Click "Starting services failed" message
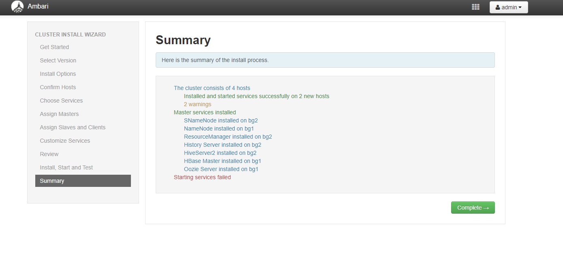This screenshot has width=563, height=257. tap(202, 177)
